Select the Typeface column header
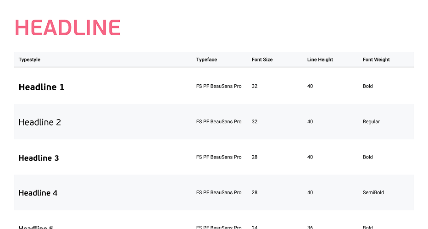Viewport: 428px width, 229px height. tap(206, 60)
